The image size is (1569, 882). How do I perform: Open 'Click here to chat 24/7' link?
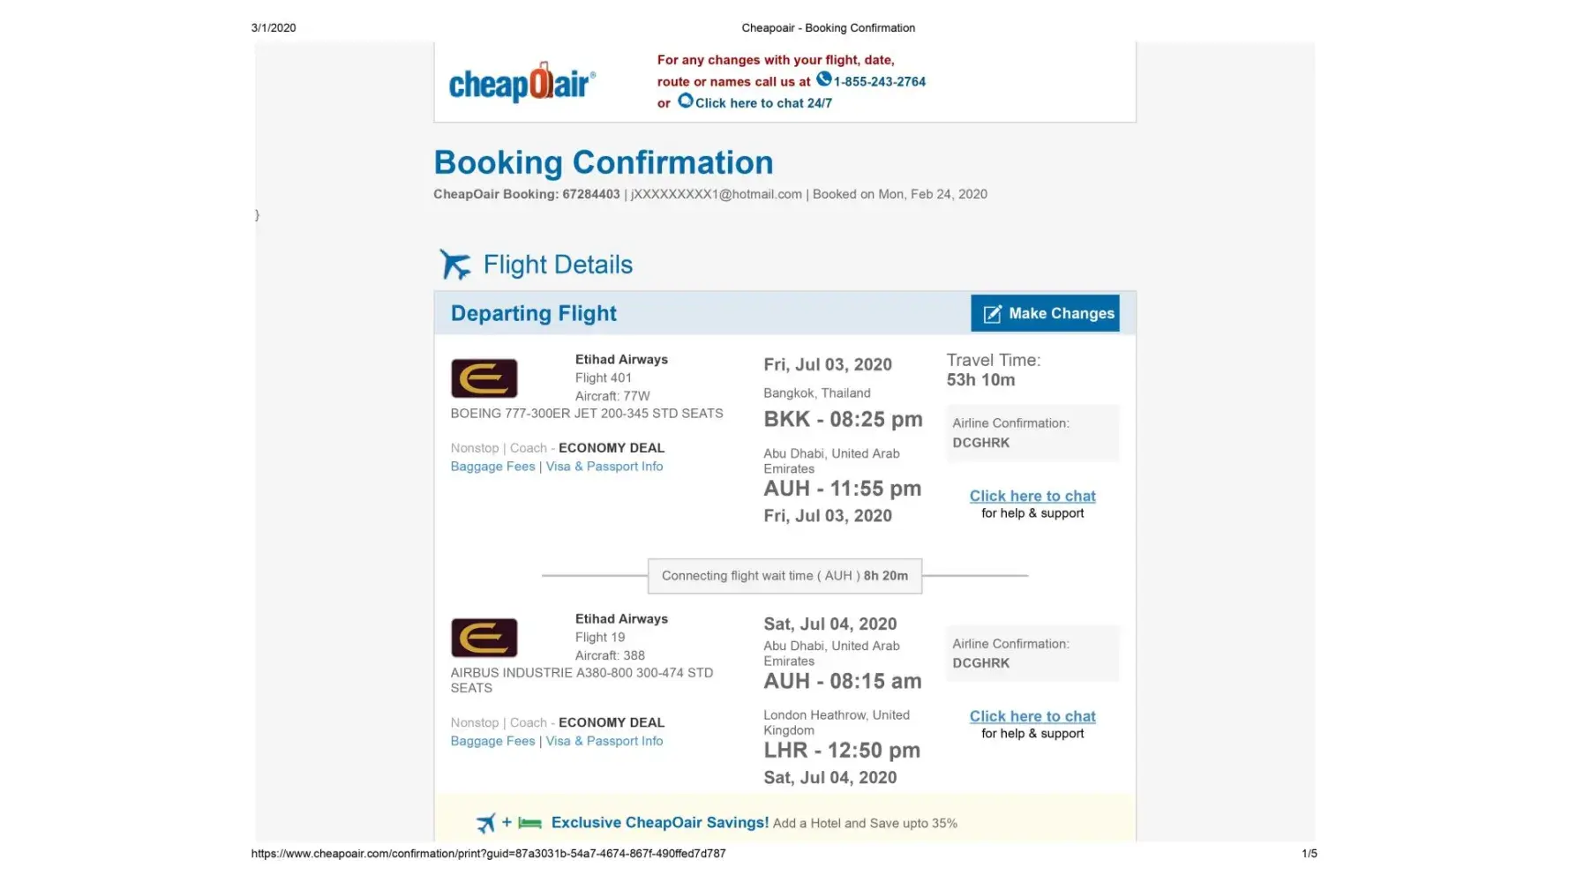[x=762, y=103]
